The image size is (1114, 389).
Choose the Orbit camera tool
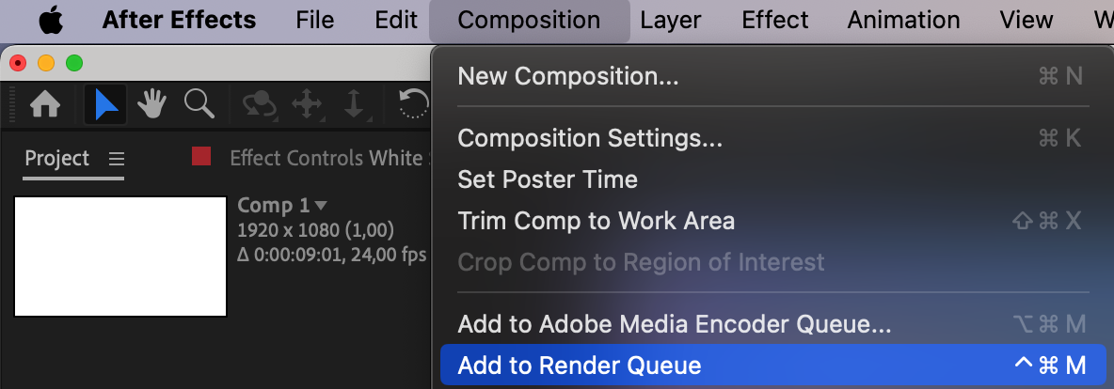259,104
